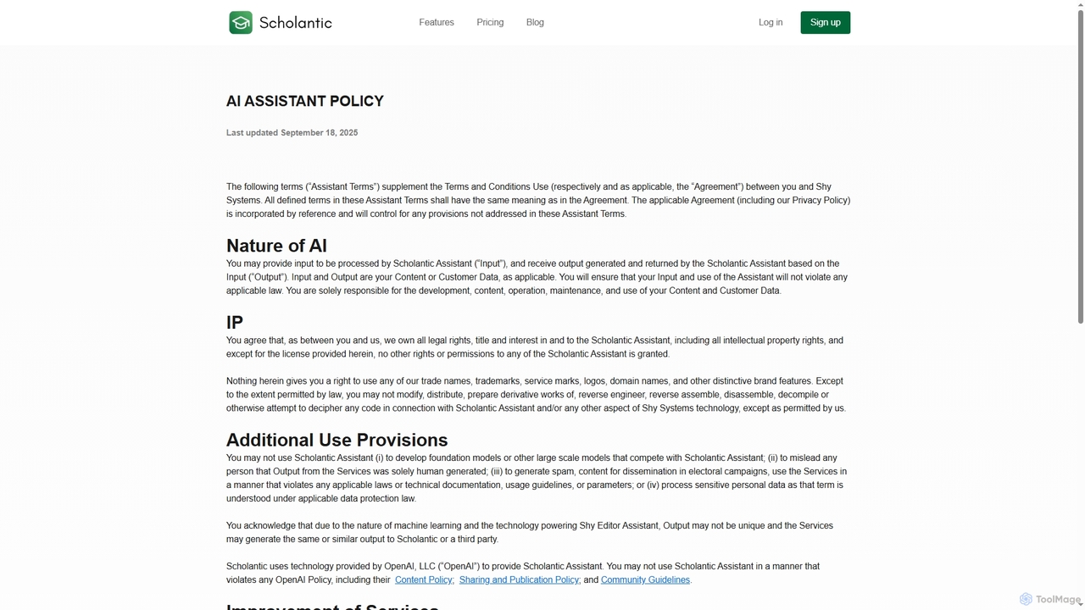Screen dimensions: 1085x610
Task: Click the Scholantic graduation cap logo icon
Action: pos(241,22)
